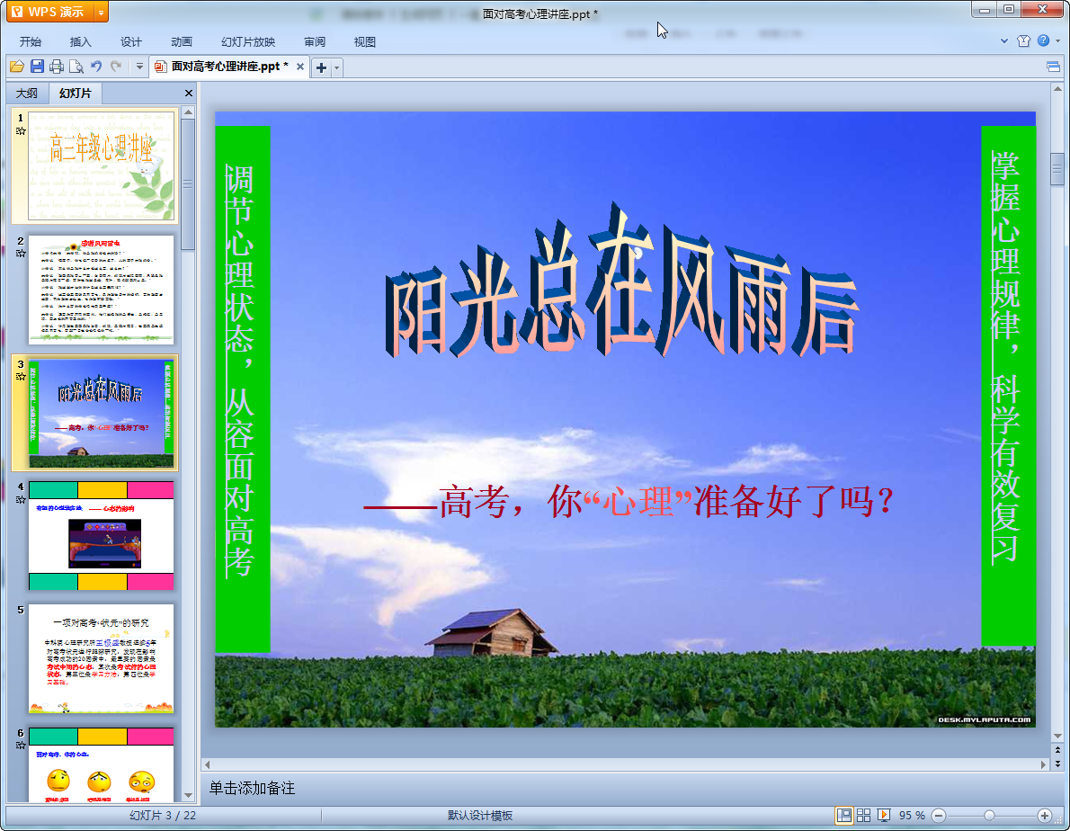
Task: Expand the quick access toolbar customize arrow
Action: (139, 67)
